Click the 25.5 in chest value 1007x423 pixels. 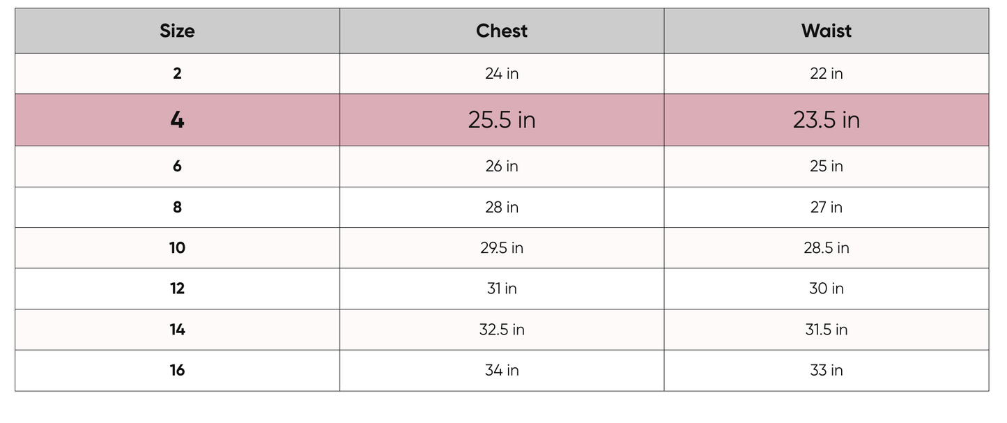pos(502,120)
